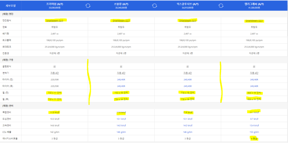Open the Smartstream G2.5 link under 캘리그래피
Viewport: 288px width, 143px height.
click(254, 20)
